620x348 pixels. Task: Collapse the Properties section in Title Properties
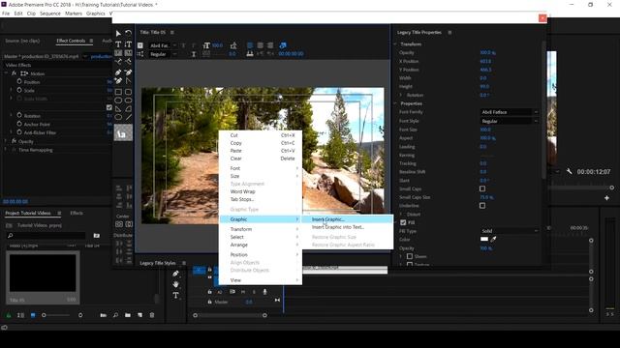click(394, 103)
